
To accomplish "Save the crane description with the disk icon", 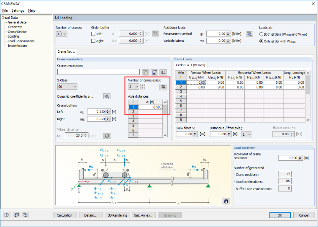I will pos(154,72).
